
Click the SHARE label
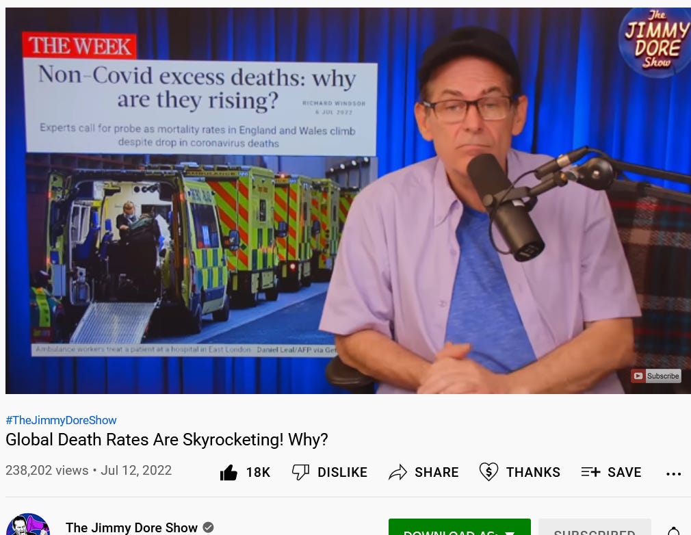coord(436,473)
